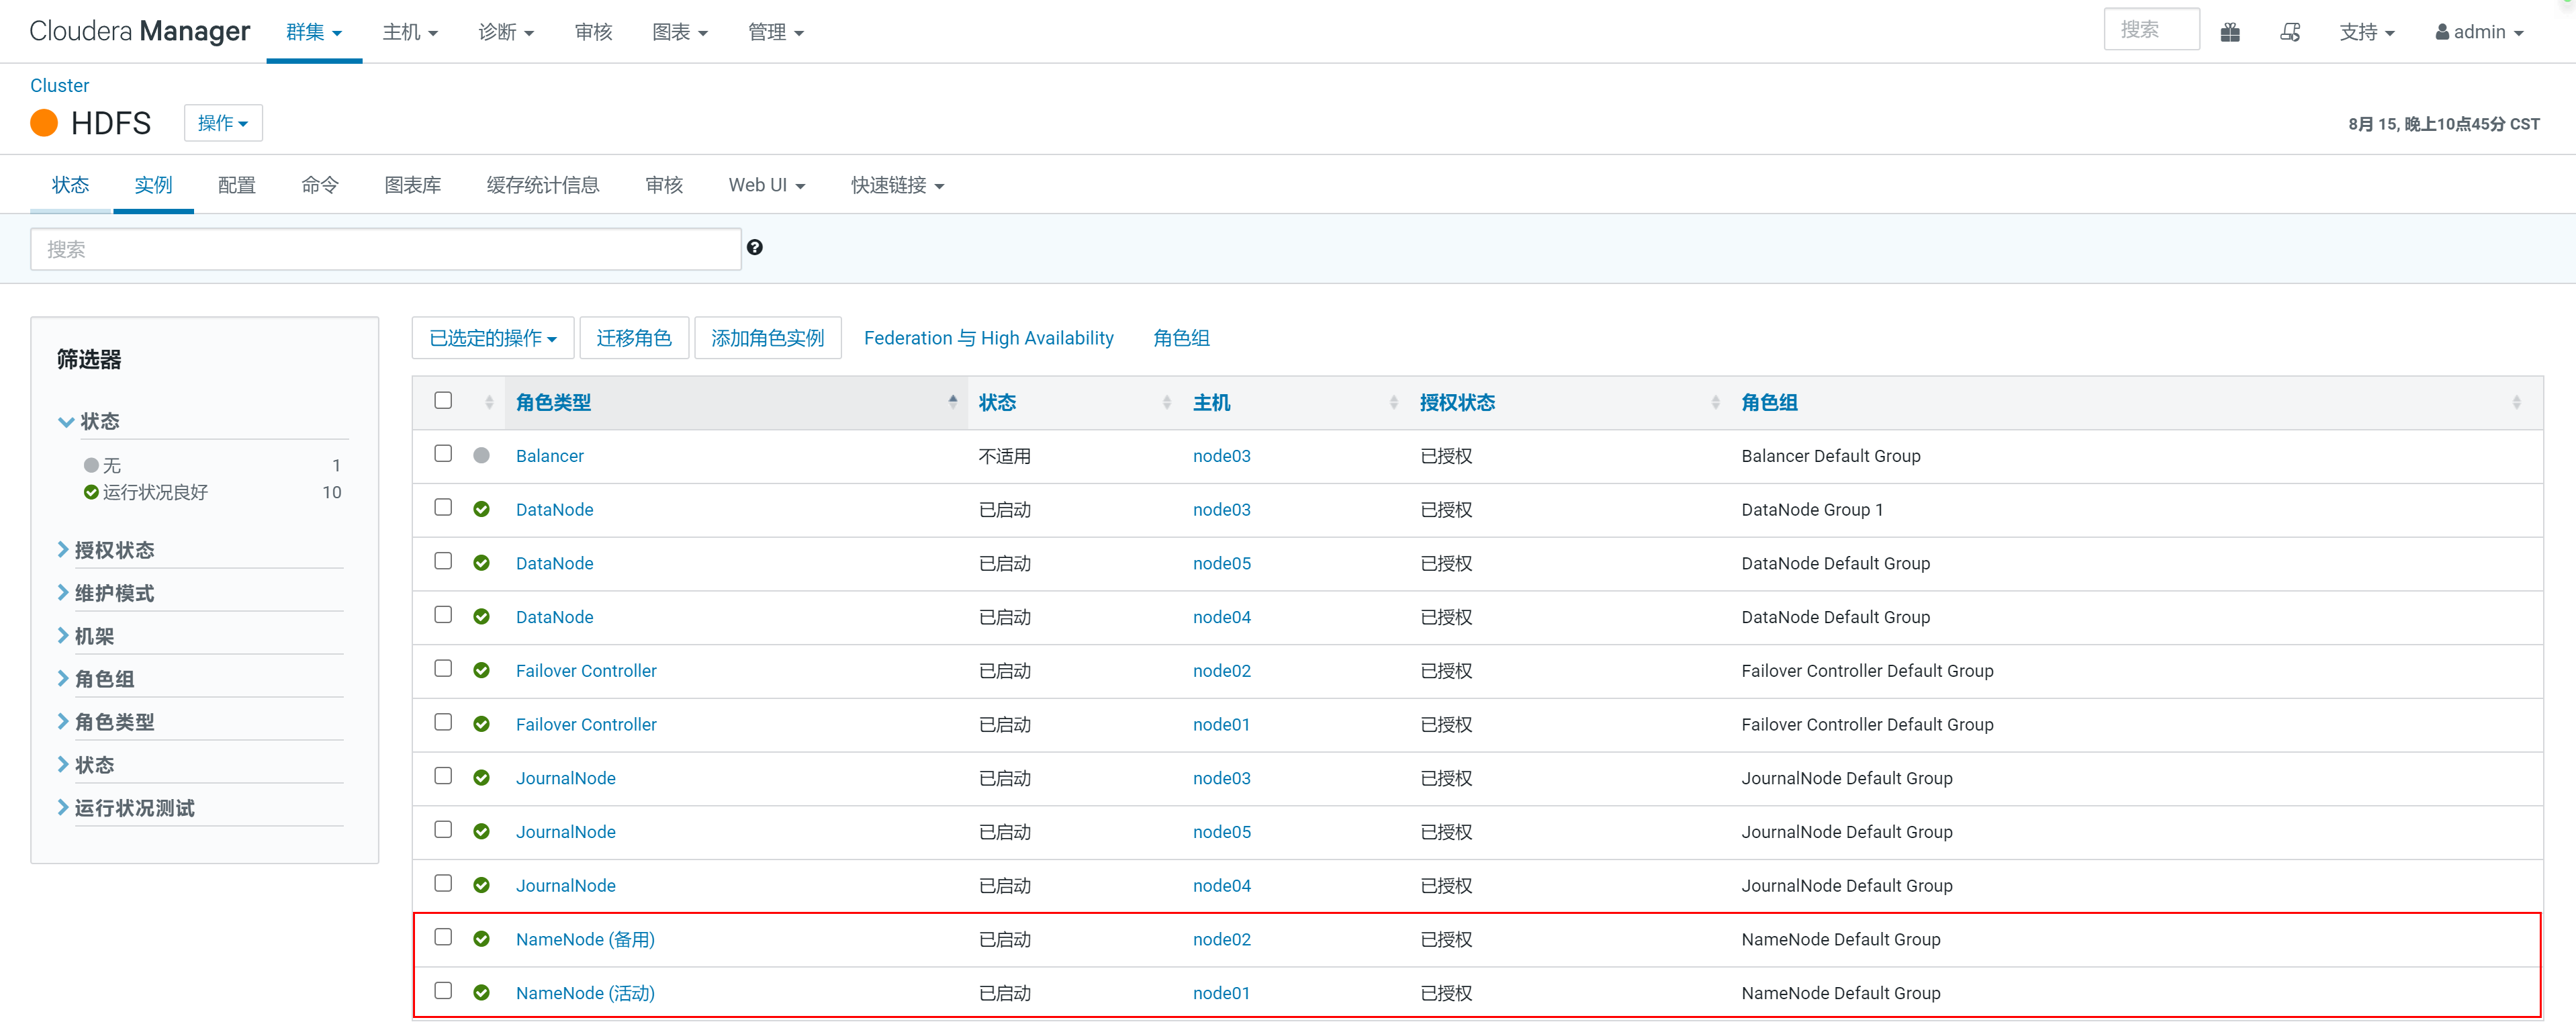Viewport: 2576px width, 1022px height.
Task: Check the DataNode node03 row checkbox
Action: (x=443, y=507)
